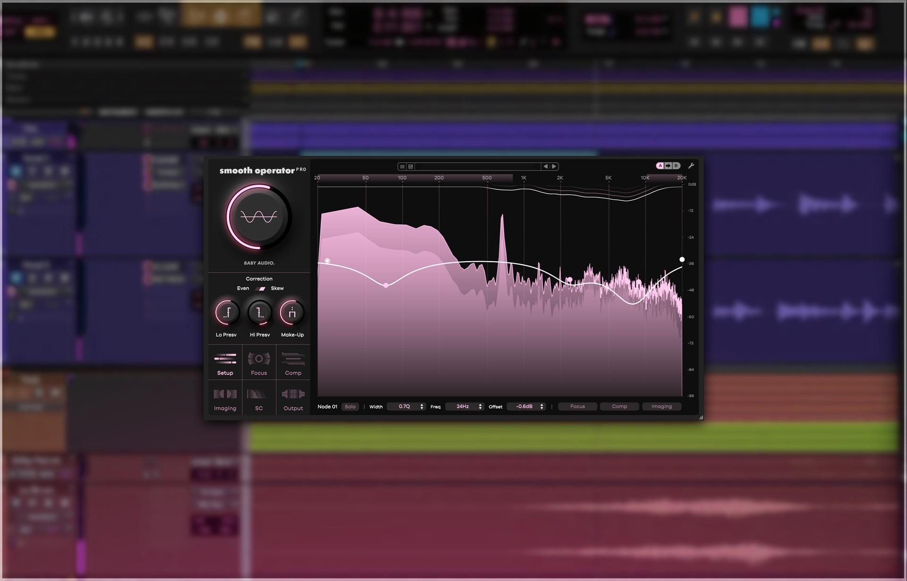Click the 'smooth operator' plugin title
The height and width of the screenshot is (581, 907).
tap(257, 171)
